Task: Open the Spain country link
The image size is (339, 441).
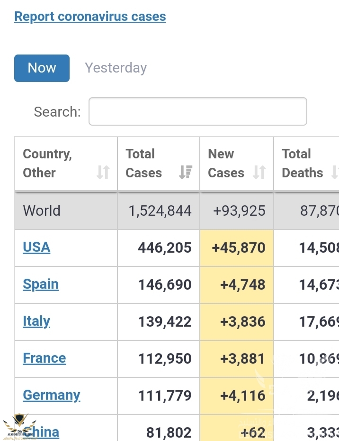Action: [x=41, y=285]
